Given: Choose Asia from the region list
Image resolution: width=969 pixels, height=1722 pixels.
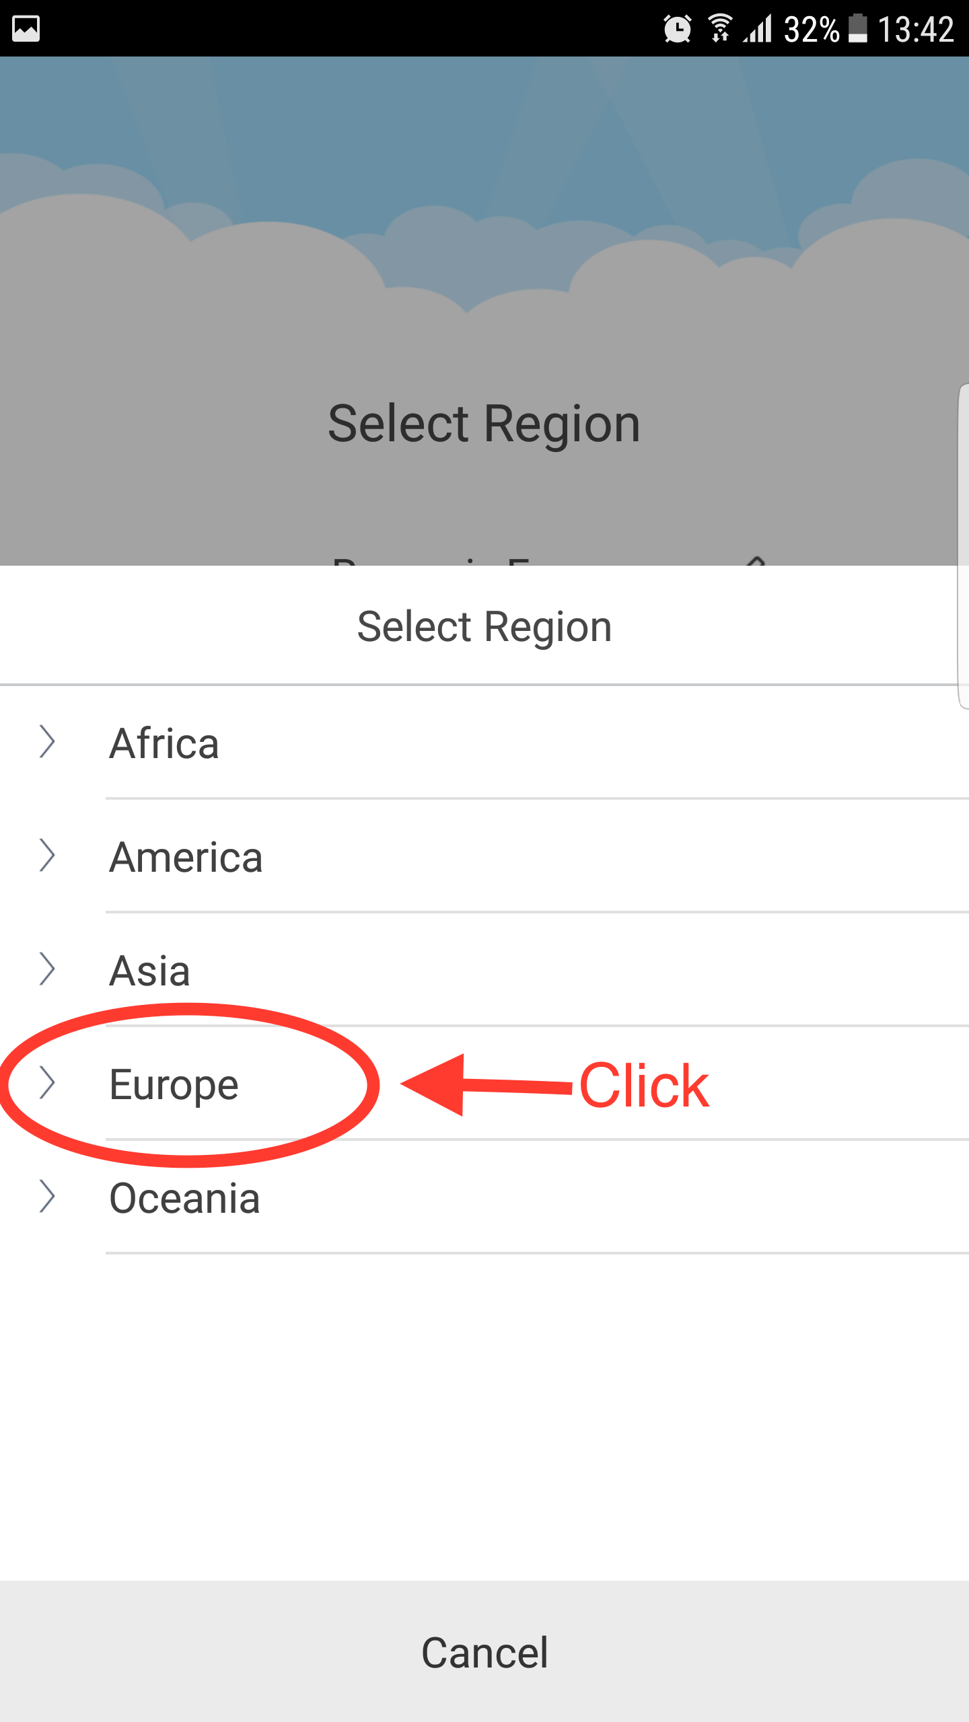Looking at the screenshot, I should click(485, 970).
